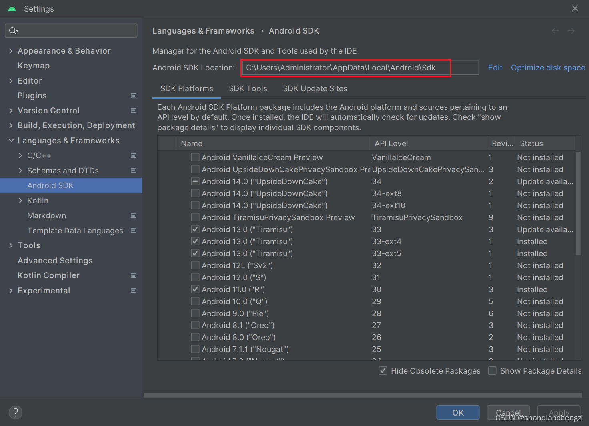Screen dimensions: 589x426
Task: Go back with the left navigation arrow
Action: [555, 31]
